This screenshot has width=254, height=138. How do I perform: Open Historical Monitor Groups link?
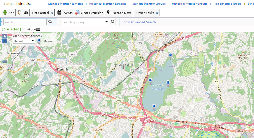[190, 4]
